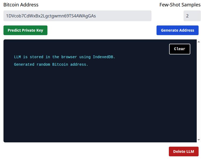Click the Few-Shot Samples label
201x159 pixels.
click(x=180, y=5)
